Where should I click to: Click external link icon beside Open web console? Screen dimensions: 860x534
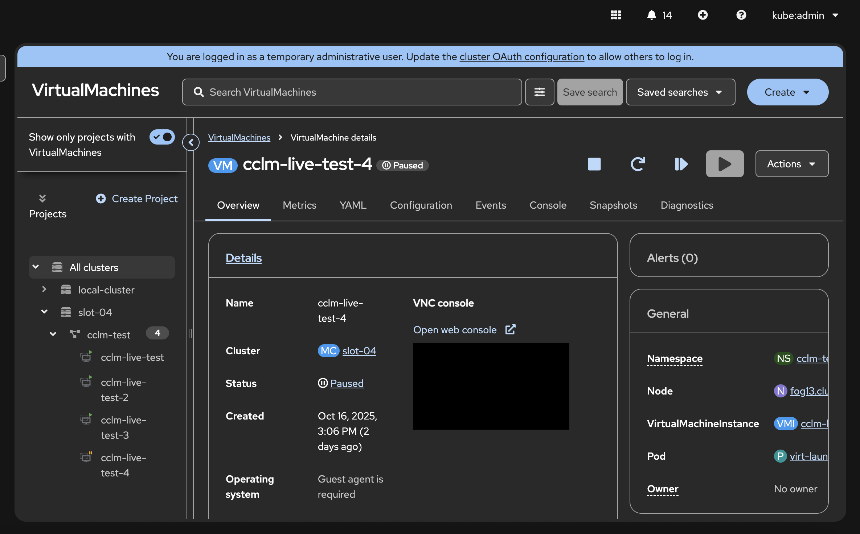[x=510, y=329]
